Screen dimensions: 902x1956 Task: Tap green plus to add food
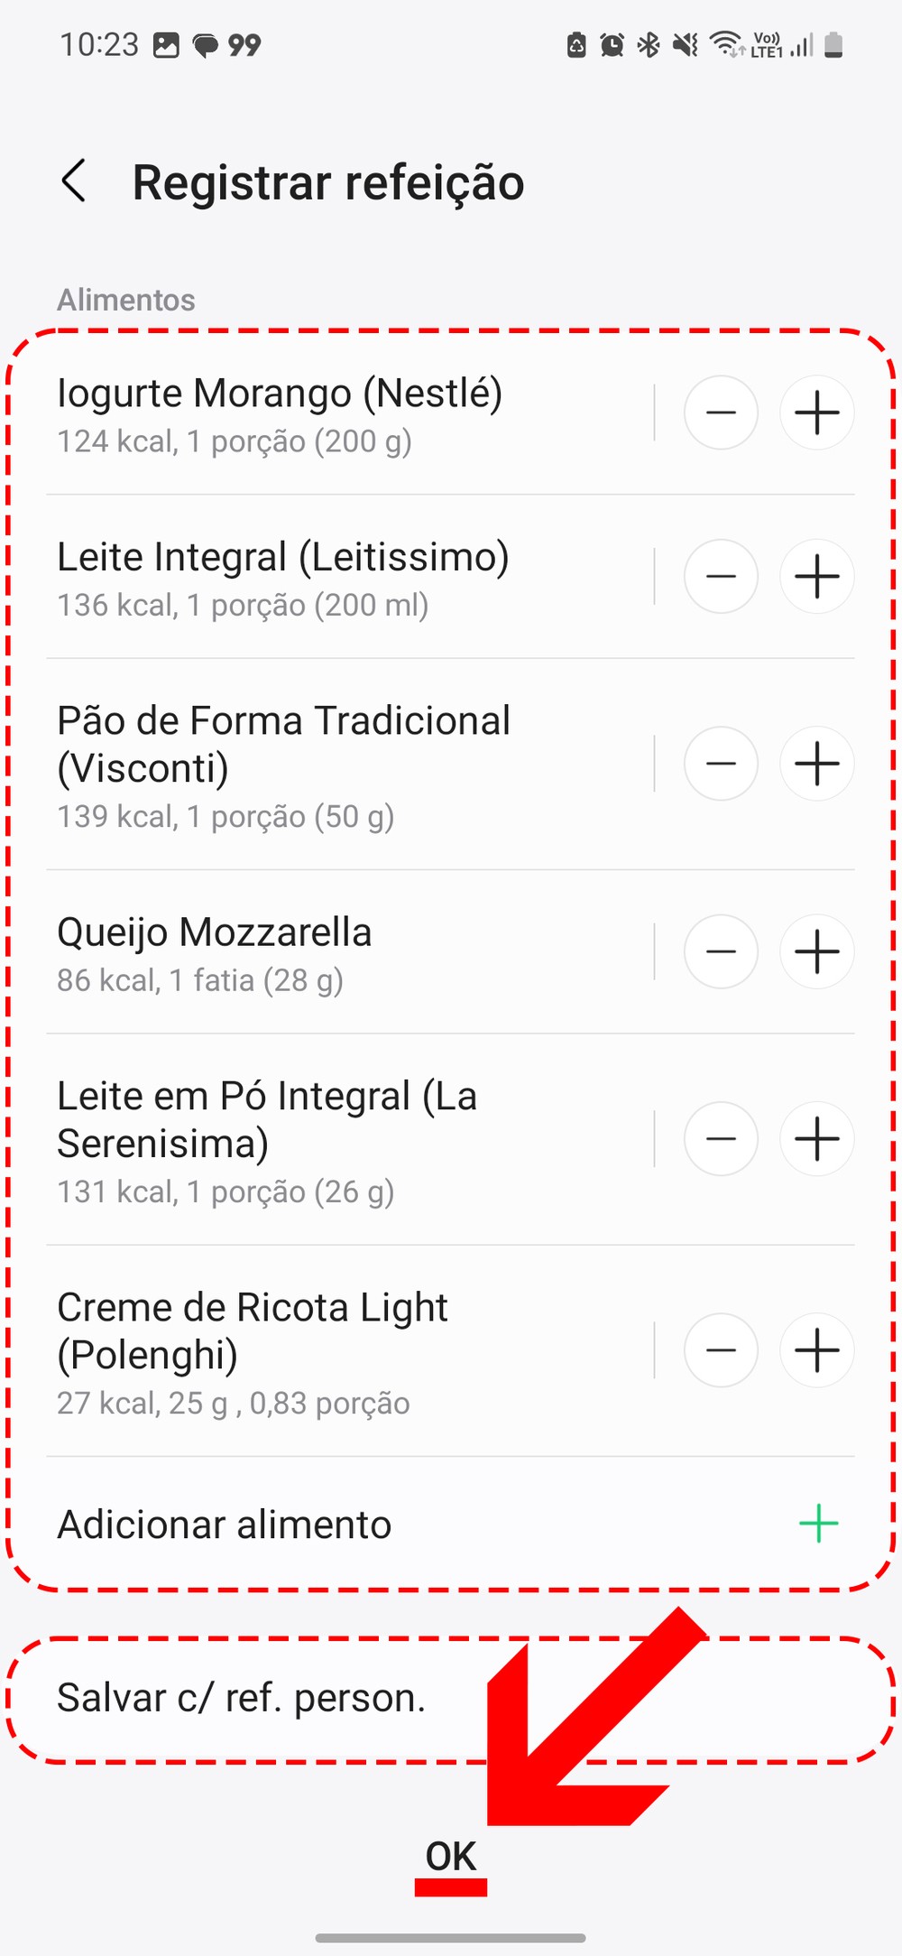818,1524
